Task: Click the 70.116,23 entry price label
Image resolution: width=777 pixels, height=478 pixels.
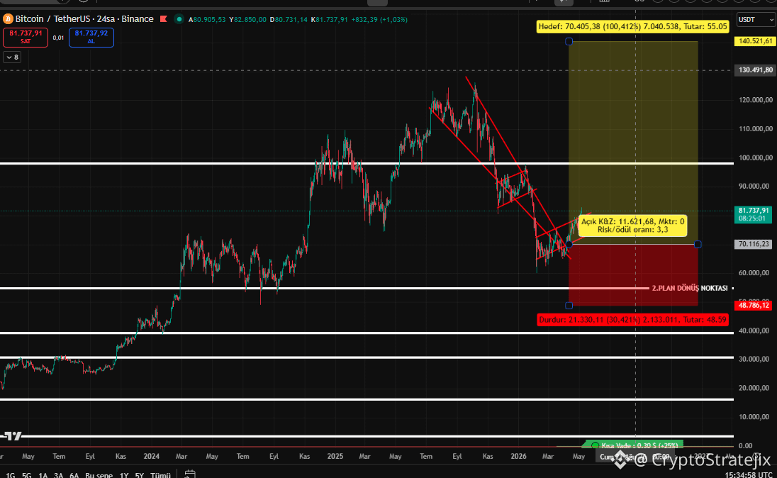Action: pyautogui.click(x=753, y=244)
